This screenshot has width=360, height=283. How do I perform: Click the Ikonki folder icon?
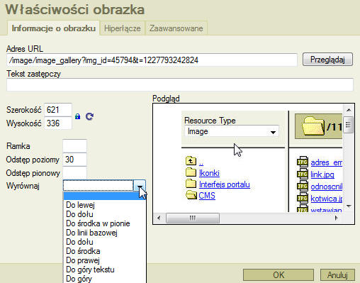(191, 172)
